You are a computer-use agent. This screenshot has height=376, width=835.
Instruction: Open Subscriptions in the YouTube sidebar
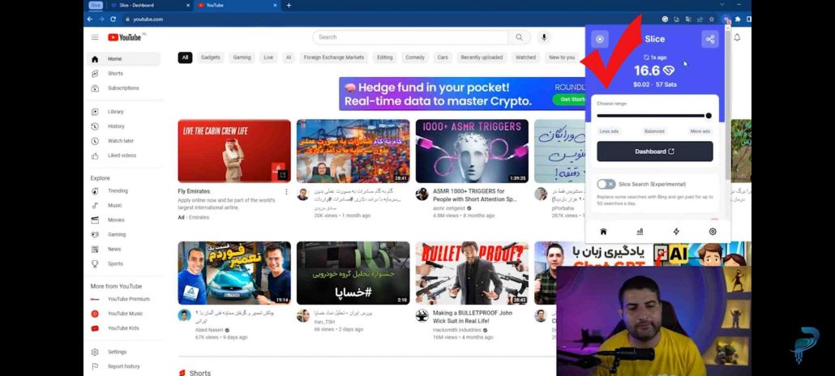[x=123, y=88]
